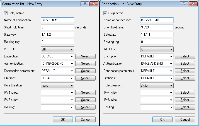This screenshot has height=126, width=199.
Task: Click Gateway field containing 1.1.1.2
Action: [x=57, y=35]
